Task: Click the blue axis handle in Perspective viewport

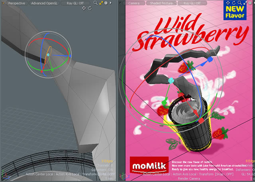Action: [x=70, y=56]
